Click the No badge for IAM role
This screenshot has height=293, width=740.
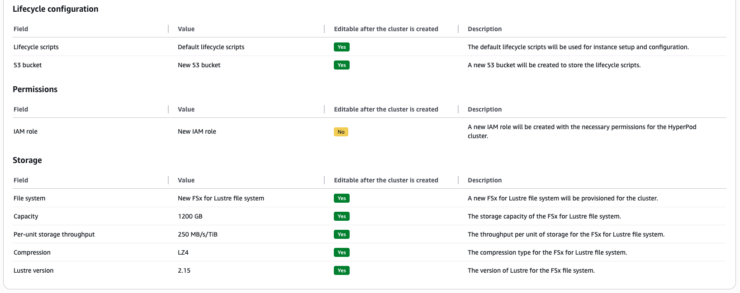(341, 132)
